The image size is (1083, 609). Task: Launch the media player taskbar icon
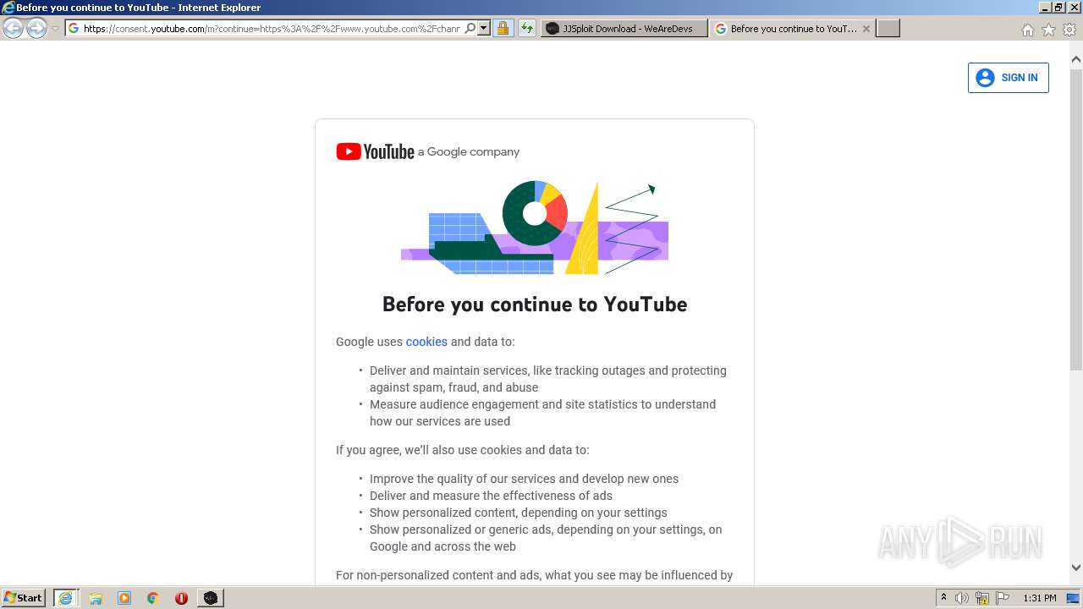pyautogui.click(x=124, y=598)
